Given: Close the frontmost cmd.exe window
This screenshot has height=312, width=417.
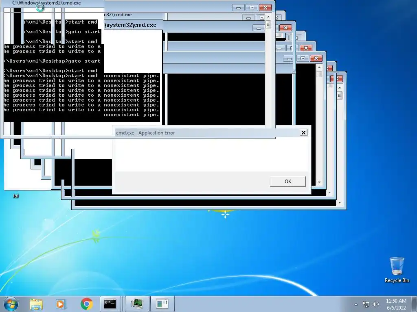Looking at the screenshot, I should pos(265,8).
